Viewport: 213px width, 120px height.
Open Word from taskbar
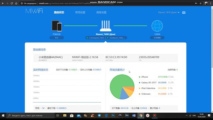134,116
